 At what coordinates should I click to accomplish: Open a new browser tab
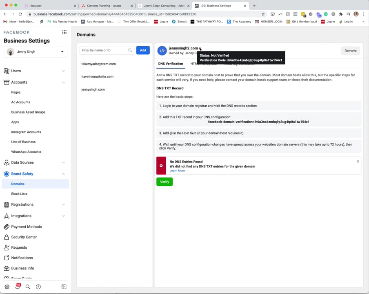coord(254,6)
